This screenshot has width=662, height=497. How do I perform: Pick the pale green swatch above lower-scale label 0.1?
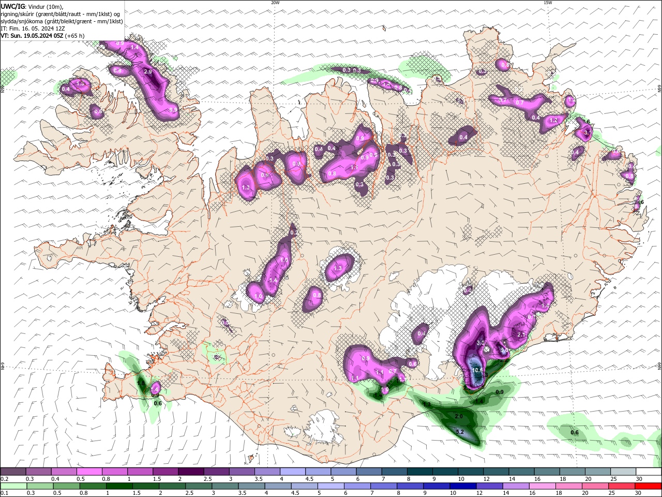click(x=13, y=486)
